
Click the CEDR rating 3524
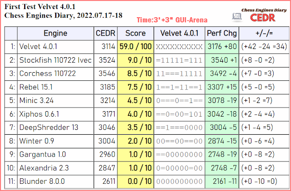click(107, 60)
